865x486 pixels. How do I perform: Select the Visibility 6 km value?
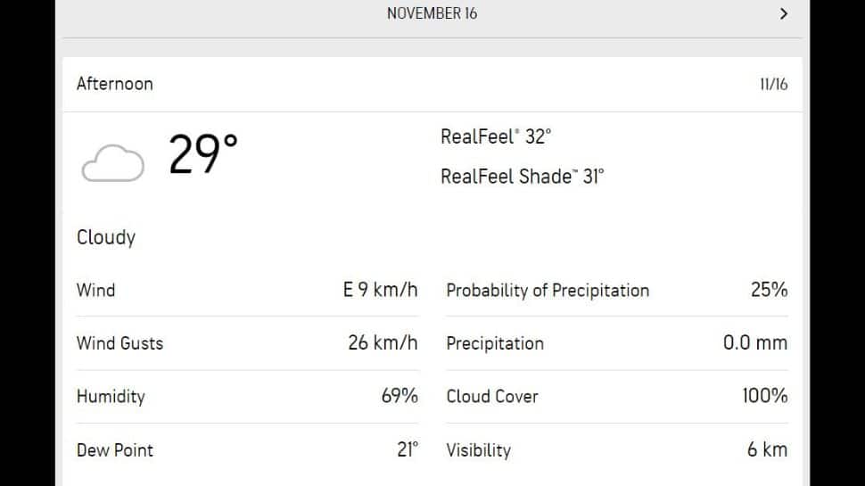[x=768, y=449]
